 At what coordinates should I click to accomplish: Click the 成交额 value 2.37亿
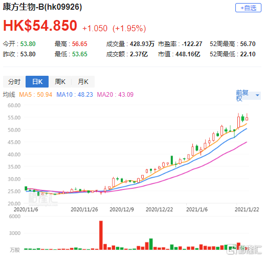point(139,54)
